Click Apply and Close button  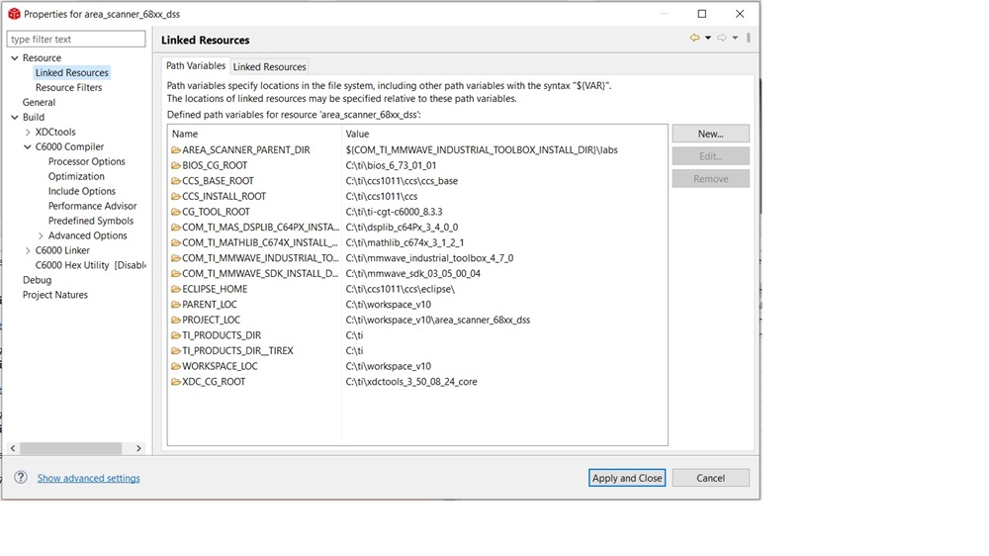627,478
